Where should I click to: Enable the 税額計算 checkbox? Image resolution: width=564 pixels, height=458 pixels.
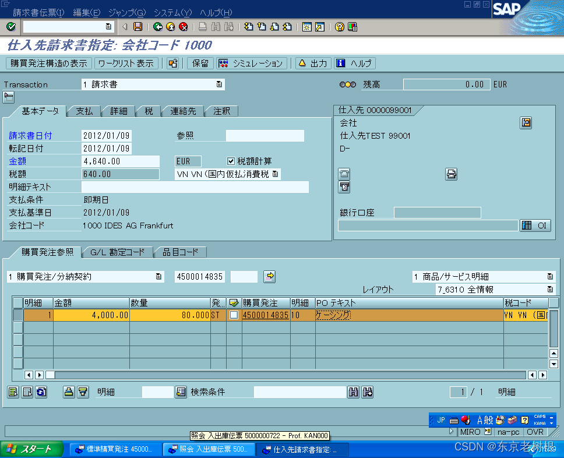tap(231, 161)
